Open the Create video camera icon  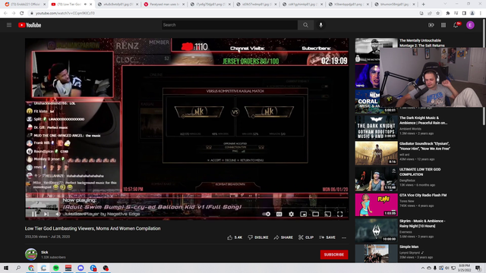pos(431,25)
